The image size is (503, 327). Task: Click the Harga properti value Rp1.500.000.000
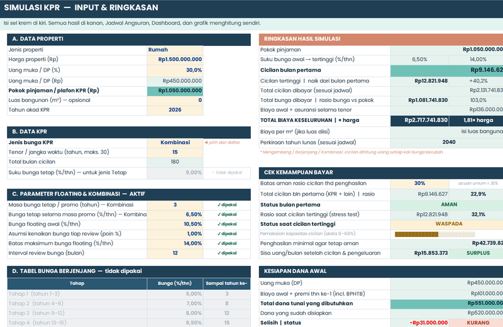coord(175,59)
